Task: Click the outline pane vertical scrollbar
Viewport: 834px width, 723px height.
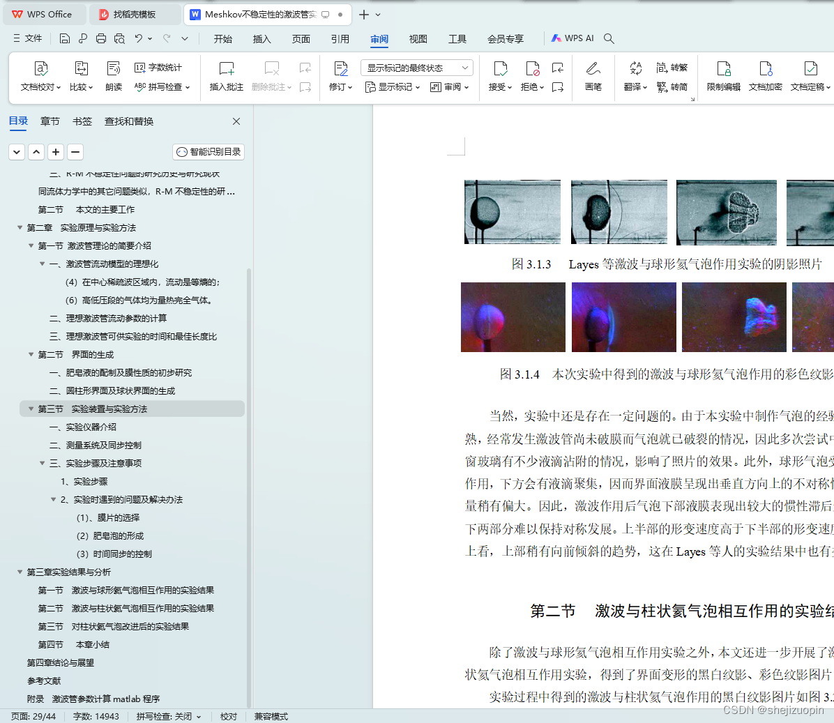Action: pyautogui.click(x=249, y=487)
